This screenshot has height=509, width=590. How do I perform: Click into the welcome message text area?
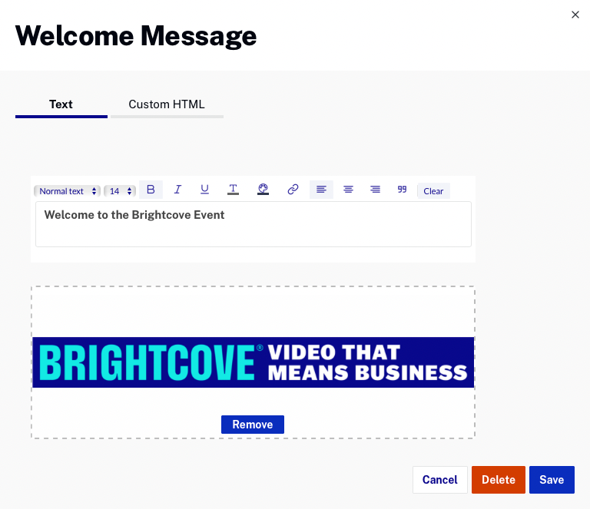click(x=254, y=224)
